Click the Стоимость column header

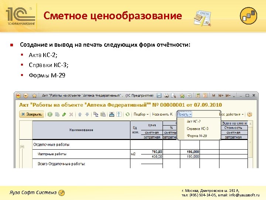233,128
